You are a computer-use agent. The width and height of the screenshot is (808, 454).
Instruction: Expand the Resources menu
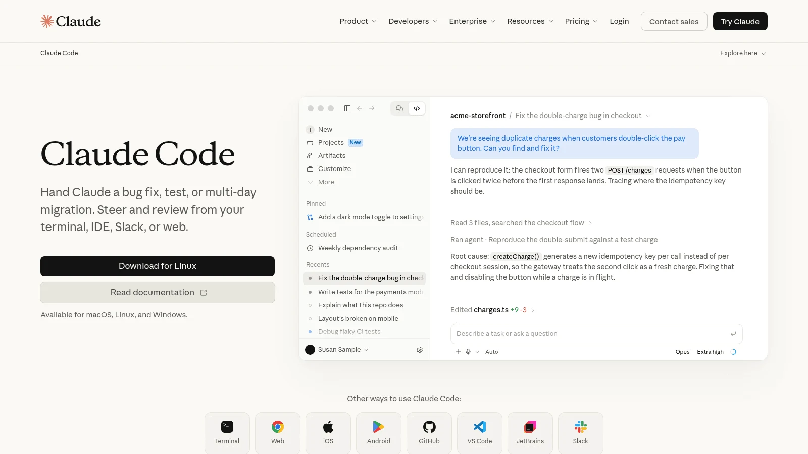(x=530, y=21)
